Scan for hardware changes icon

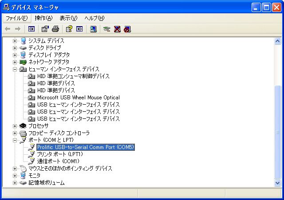pyautogui.click(x=93, y=29)
